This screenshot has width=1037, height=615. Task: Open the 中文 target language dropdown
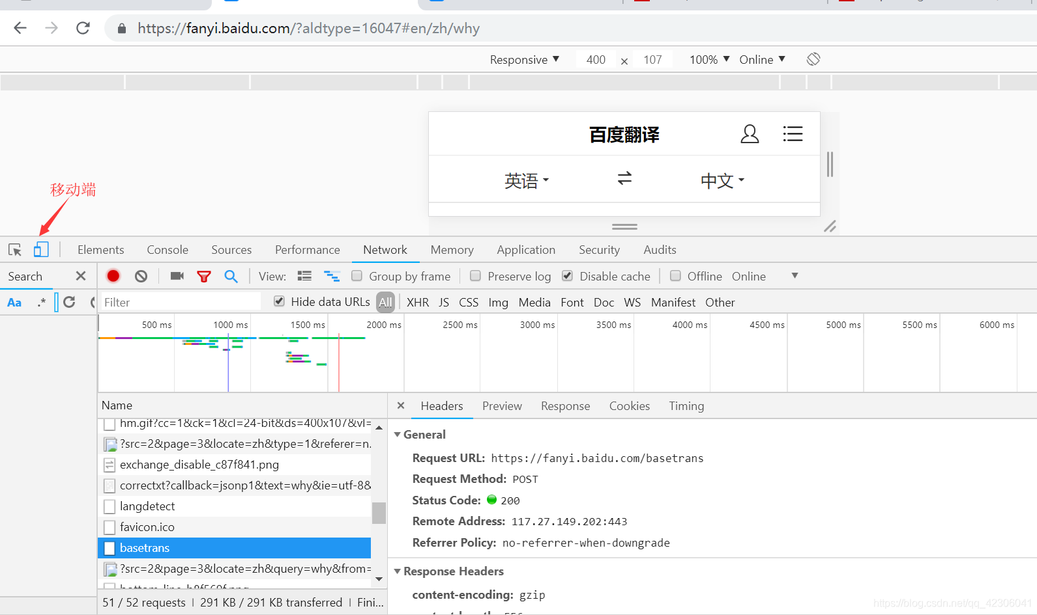tap(722, 180)
